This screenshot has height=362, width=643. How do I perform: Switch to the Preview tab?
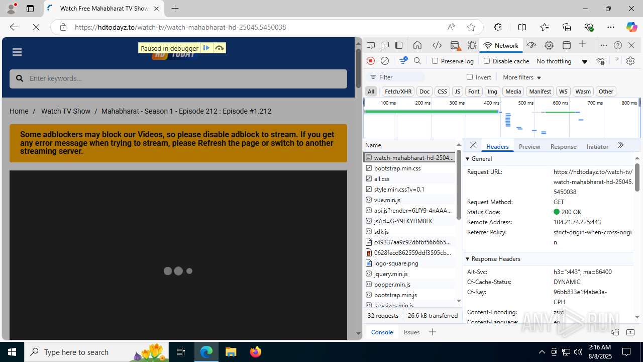click(x=529, y=146)
